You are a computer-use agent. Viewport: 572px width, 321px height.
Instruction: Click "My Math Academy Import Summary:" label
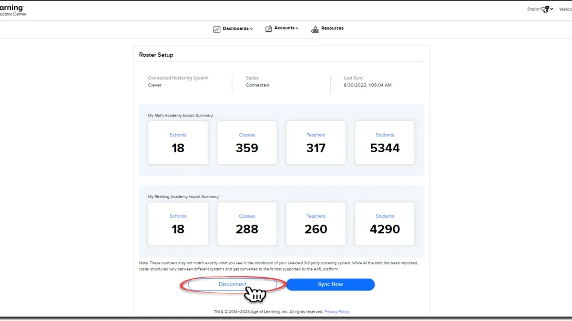[181, 116]
